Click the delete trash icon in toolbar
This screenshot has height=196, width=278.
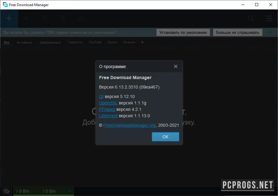pos(63,18)
